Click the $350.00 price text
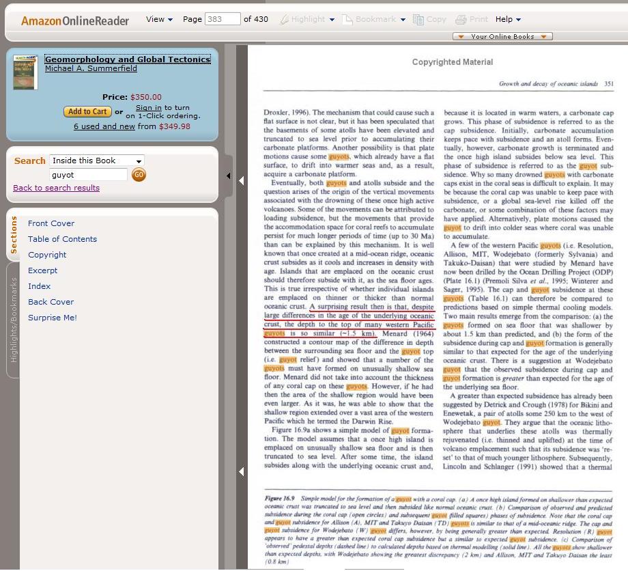Image resolution: width=628 pixels, height=571 pixels. [x=146, y=97]
